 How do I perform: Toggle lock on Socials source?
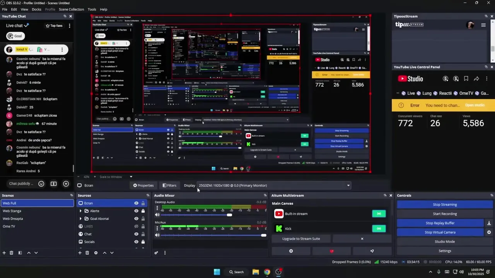click(x=143, y=242)
